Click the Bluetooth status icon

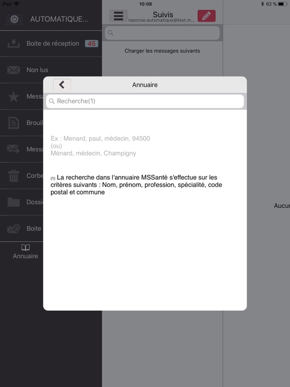coord(262,4)
